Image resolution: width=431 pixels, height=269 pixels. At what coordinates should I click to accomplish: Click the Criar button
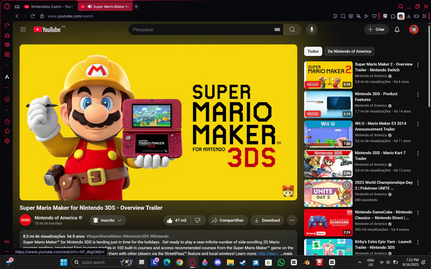(x=376, y=29)
